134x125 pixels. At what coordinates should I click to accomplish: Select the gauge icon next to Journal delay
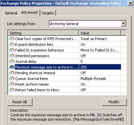(12, 61)
